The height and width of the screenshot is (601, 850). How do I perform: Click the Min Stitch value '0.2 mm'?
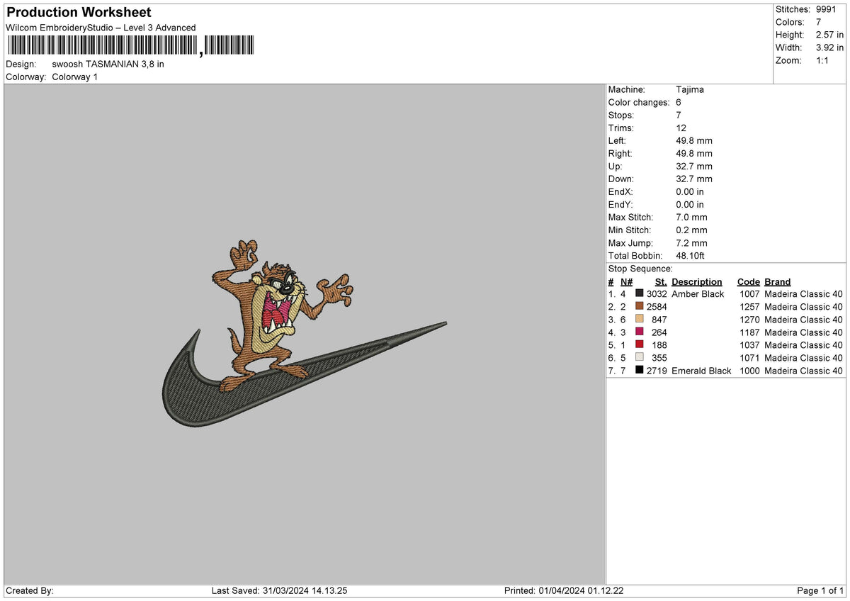click(x=692, y=230)
